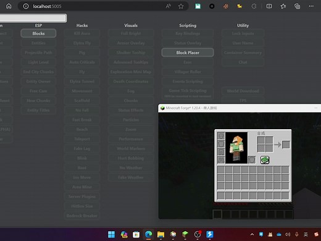Viewport: 321px width, 241px height.
Task: Click the search box above the module list
Action: pyautogui.click(x=33, y=18)
